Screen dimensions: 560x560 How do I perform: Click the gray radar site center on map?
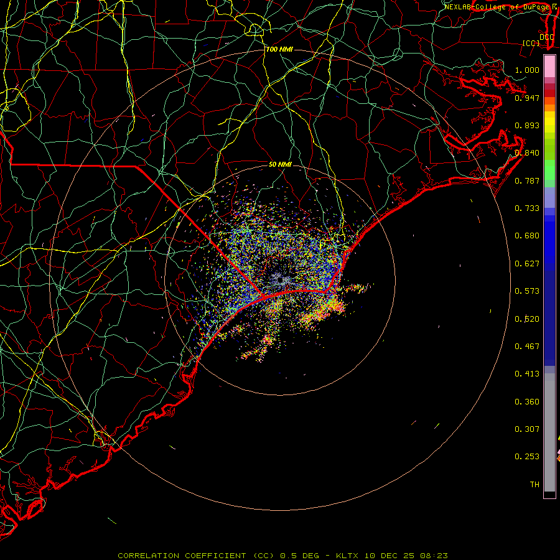[281, 279]
